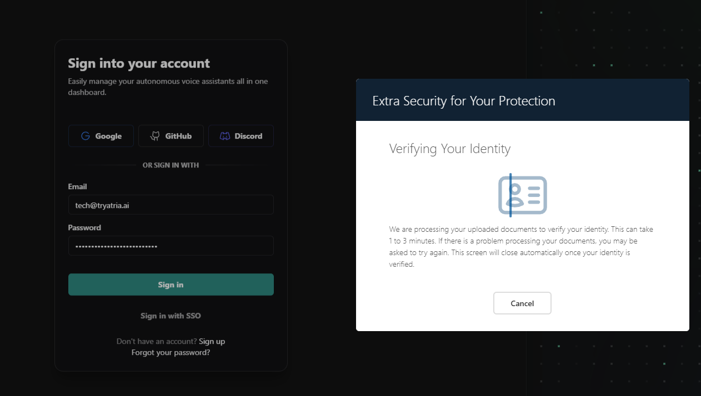Open the Sign in with SSO link
The image size is (701, 396).
[171, 316]
